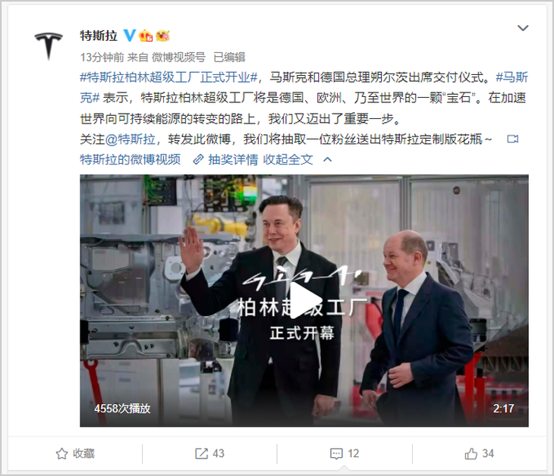Viewport: 554px width, 476px height.
Task: Collapse full text via 收起全文
Action: [x=288, y=159]
